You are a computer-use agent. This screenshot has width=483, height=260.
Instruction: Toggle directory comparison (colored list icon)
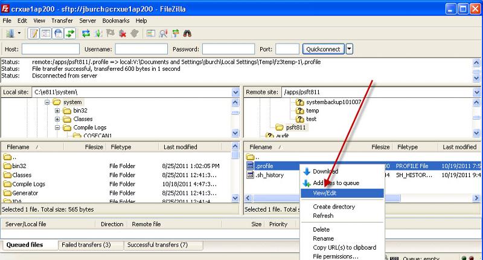click(x=150, y=33)
